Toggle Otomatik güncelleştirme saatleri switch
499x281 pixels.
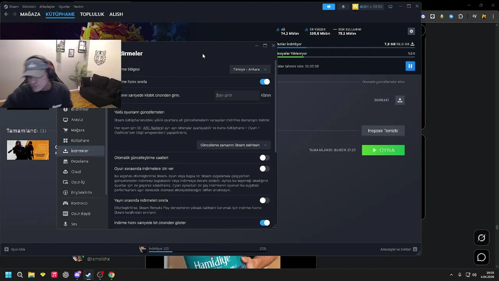coord(265,158)
